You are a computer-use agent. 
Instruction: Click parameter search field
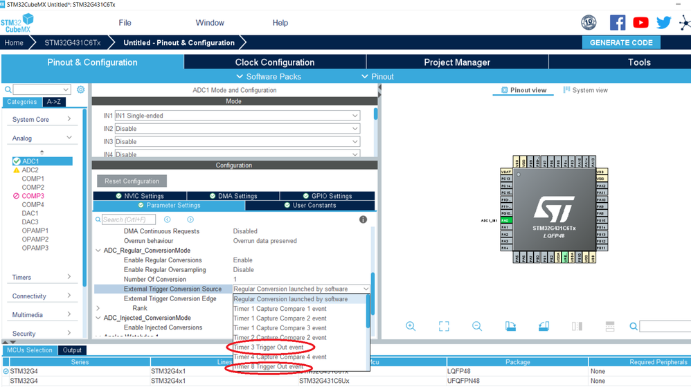point(129,219)
